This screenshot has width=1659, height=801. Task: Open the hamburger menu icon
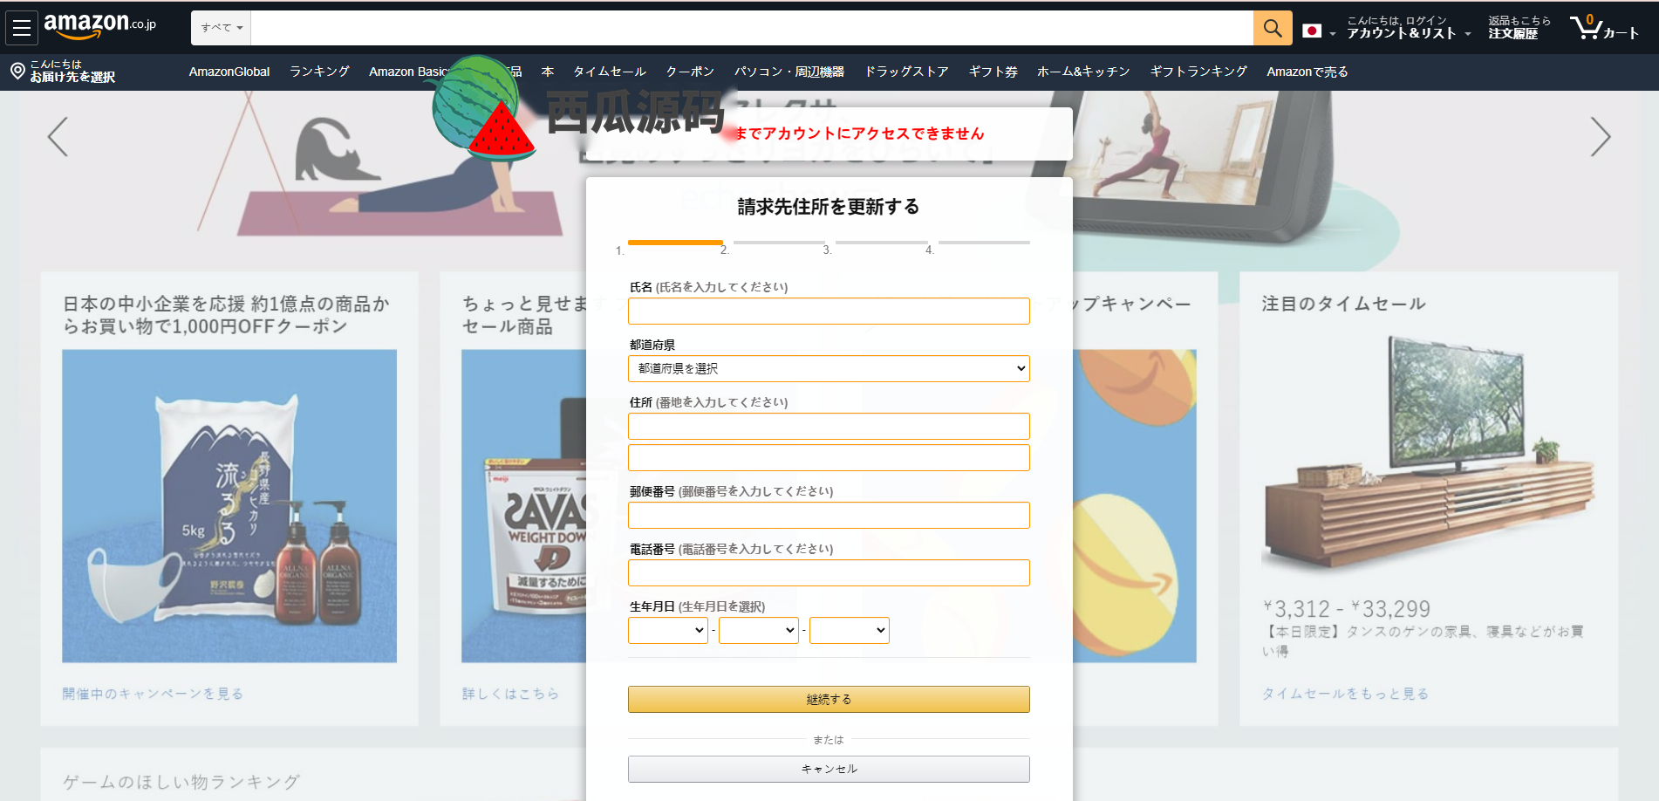pos(22,28)
